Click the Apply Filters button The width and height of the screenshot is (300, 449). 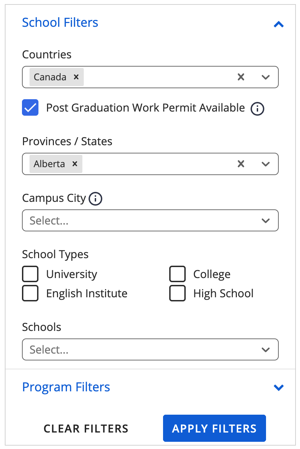click(x=214, y=428)
